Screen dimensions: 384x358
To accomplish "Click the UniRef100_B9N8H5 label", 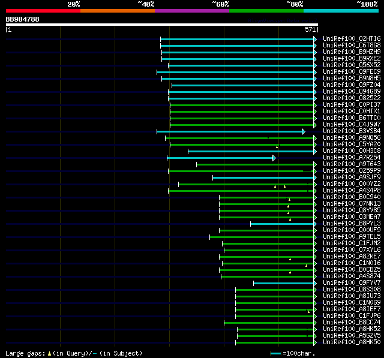I will pos(352,79).
